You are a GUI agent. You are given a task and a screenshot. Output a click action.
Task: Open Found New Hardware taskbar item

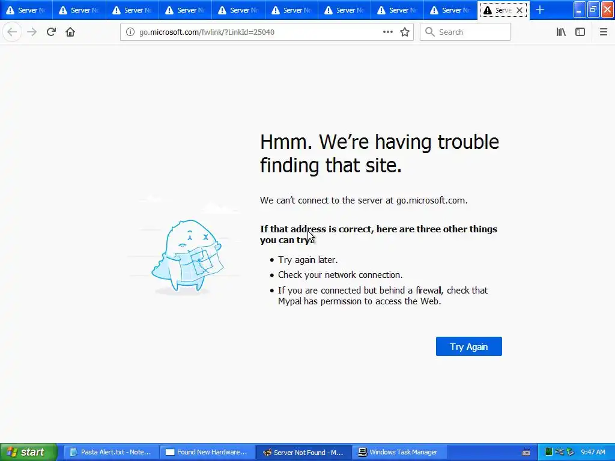pyautogui.click(x=207, y=452)
